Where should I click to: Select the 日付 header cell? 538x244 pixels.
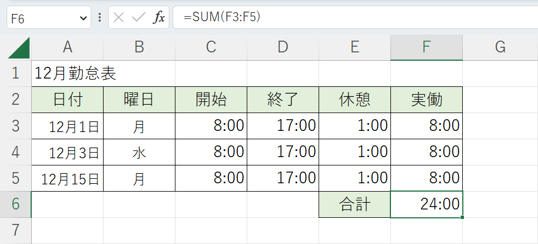[67, 100]
